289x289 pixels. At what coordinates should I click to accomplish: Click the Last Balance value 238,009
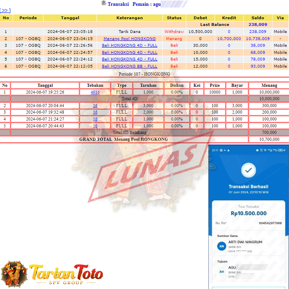click(x=257, y=25)
